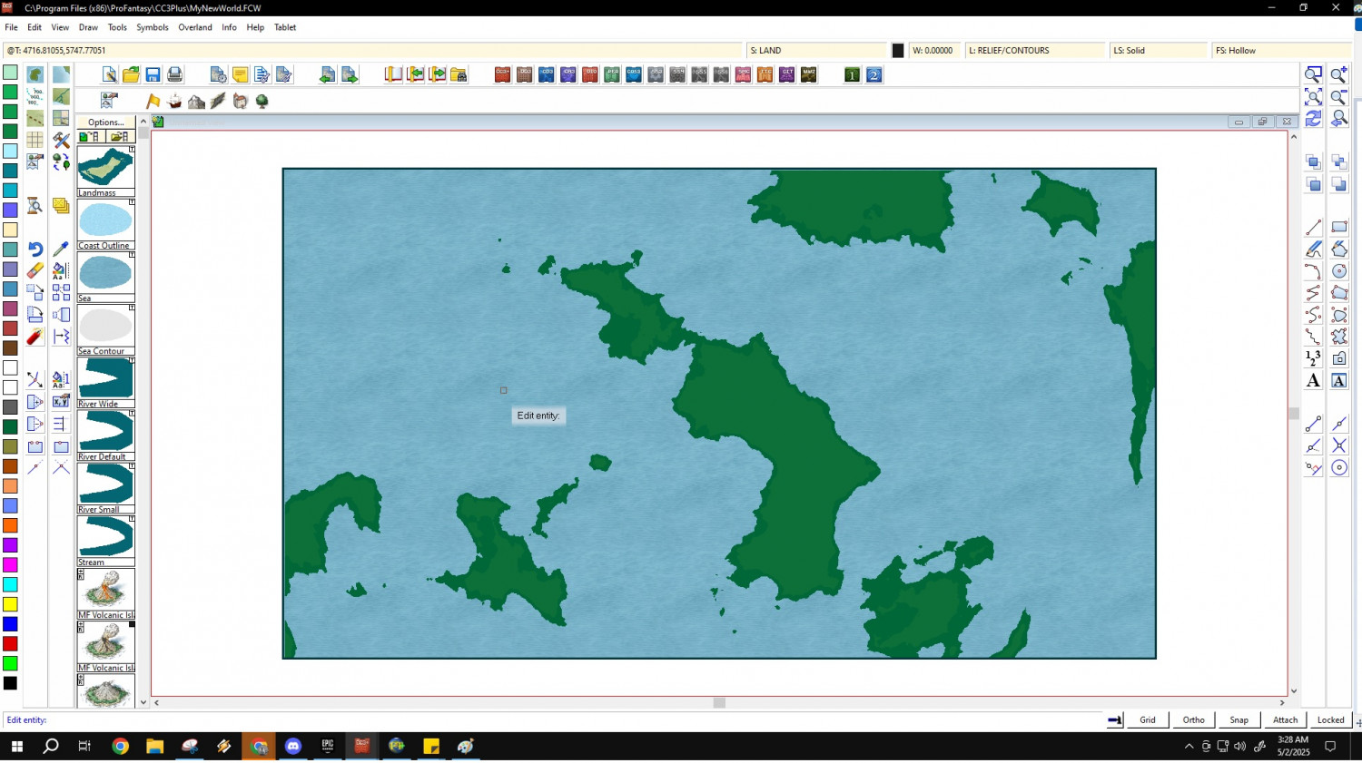Viewport: 1362px width, 763px height.
Task: Click the Zoom In magnifier icon
Action: pyautogui.click(x=1338, y=75)
